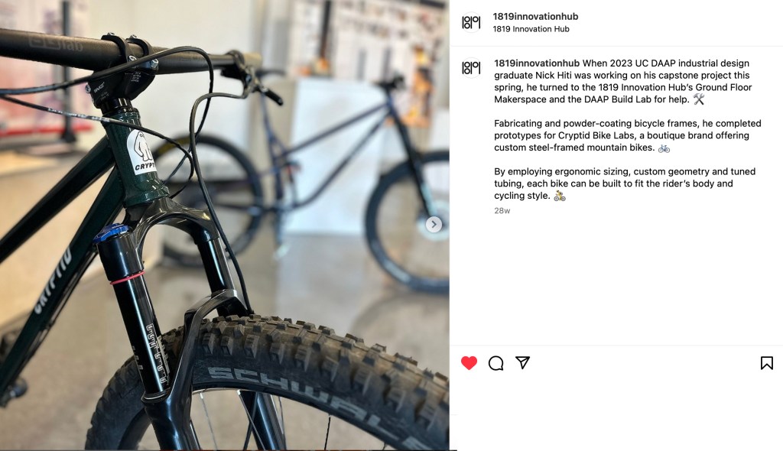Open the 28w timestamp
Image resolution: width=783 pixels, height=451 pixels.
click(x=502, y=211)
